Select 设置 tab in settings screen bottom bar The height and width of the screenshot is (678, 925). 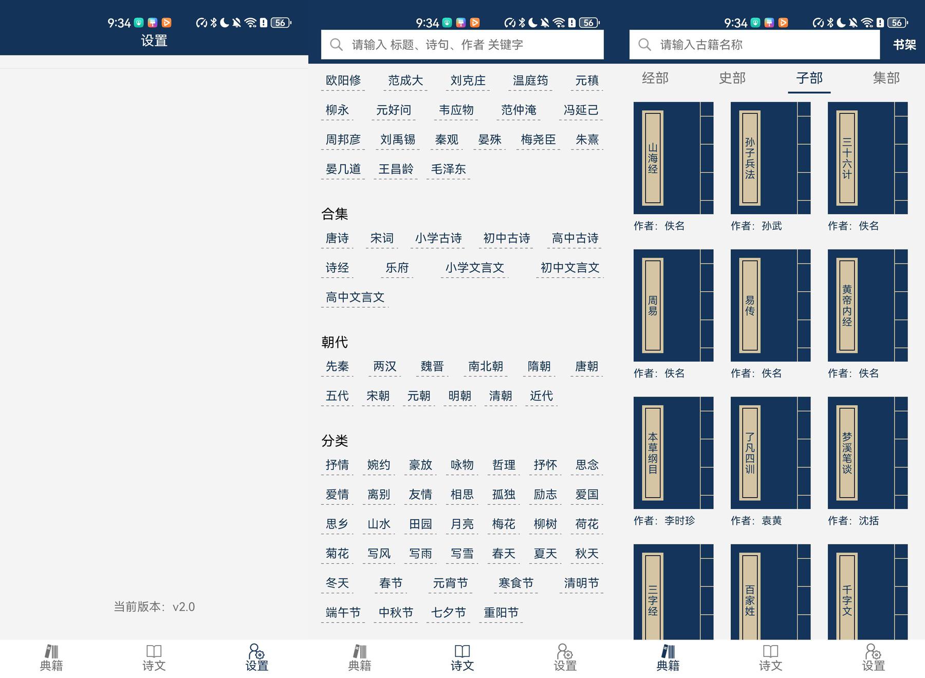[257, 658]
